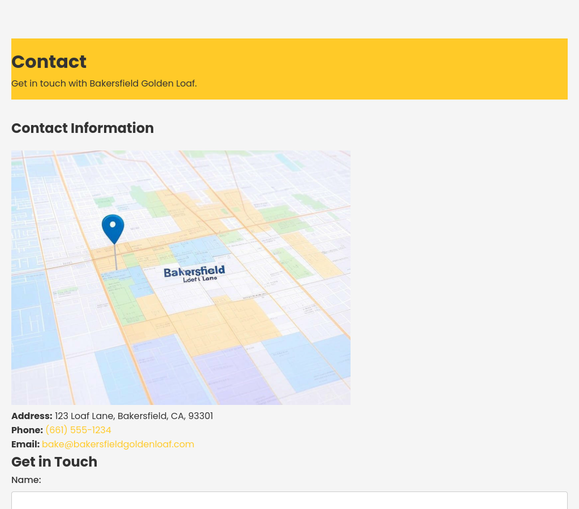Click the bold Email: label
This screenshot has width=579, height=509.
click(25, 445)
